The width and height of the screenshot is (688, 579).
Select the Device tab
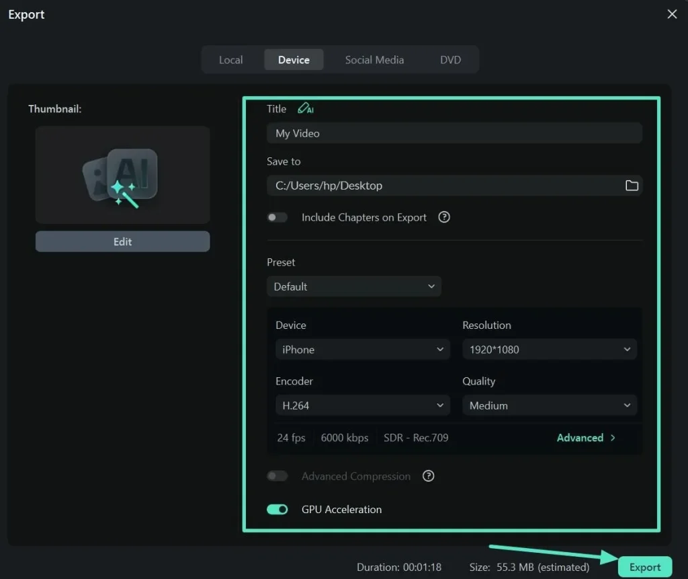294,60
